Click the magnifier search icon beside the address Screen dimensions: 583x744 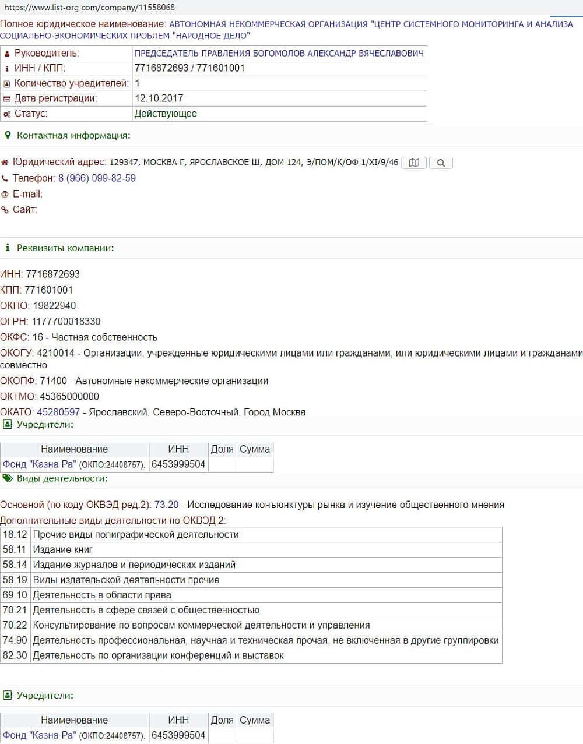(x=441, y=163)
